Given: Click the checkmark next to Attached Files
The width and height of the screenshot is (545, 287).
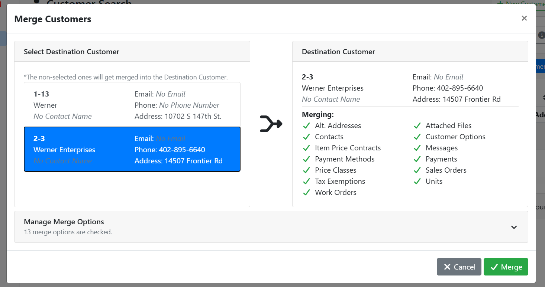Looking at the screenshot, I should tap(417, 126).
